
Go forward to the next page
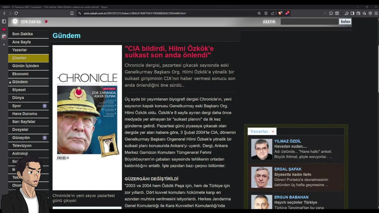(x=10, y=13)
